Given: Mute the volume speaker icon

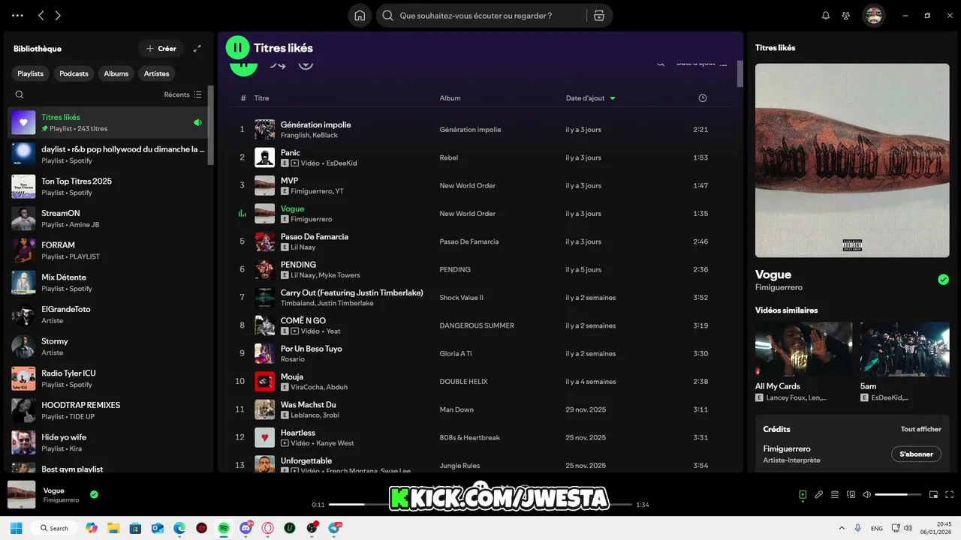Looking at the screenshot, I should pos(867,494).
